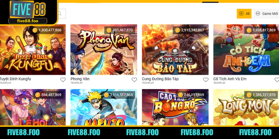Click the Tuyệt Đỉnh Kungfu title link

(x=15, y=79)
